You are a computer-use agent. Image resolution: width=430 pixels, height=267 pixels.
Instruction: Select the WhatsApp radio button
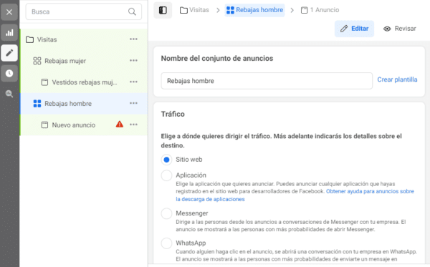click(166, 243)
